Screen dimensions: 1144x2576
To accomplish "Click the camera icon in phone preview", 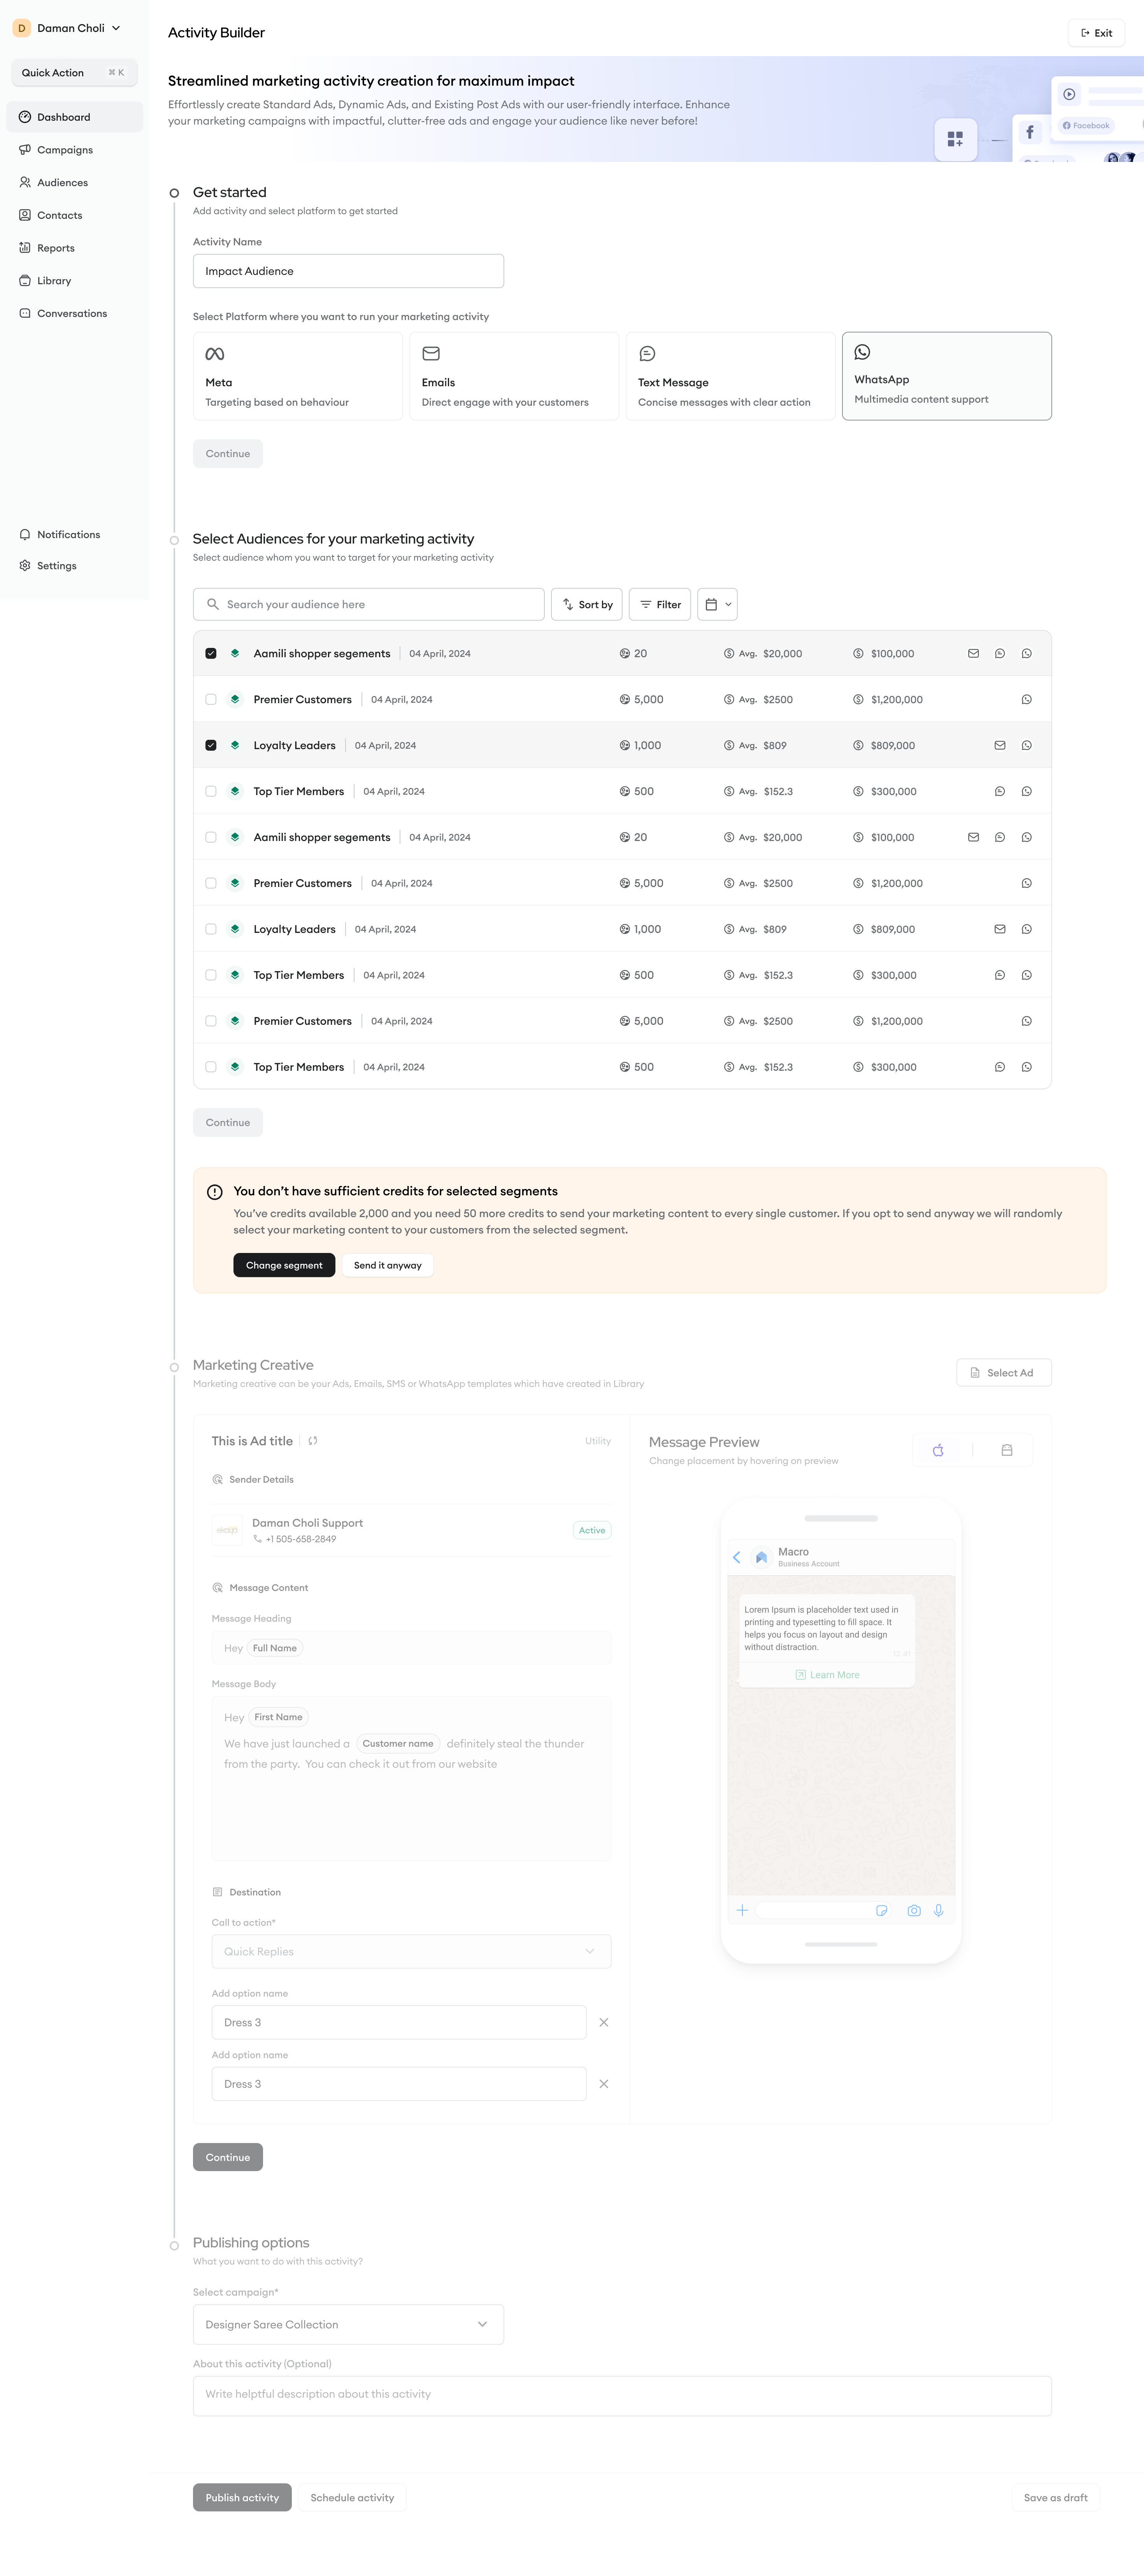I will (x=913, y=1910).
